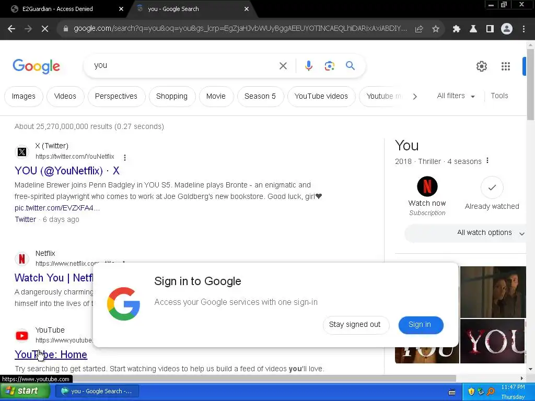Select the Images filter

24,97
